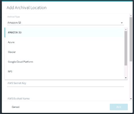This screenshot has width=134, height=114.
Task: Click the Add button
Action: [119, 107]
